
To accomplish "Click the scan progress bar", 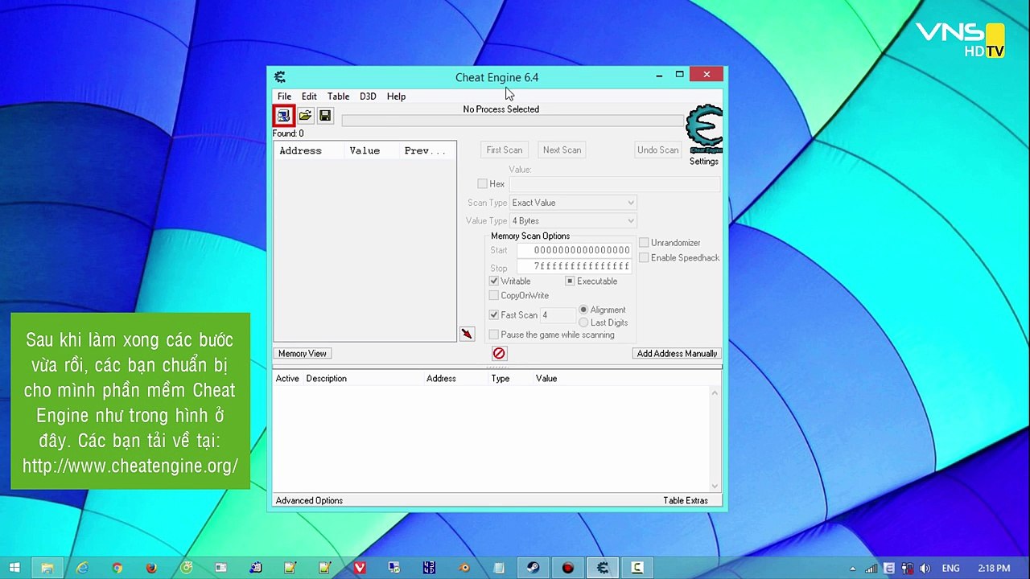I will [x=512, y=121].
